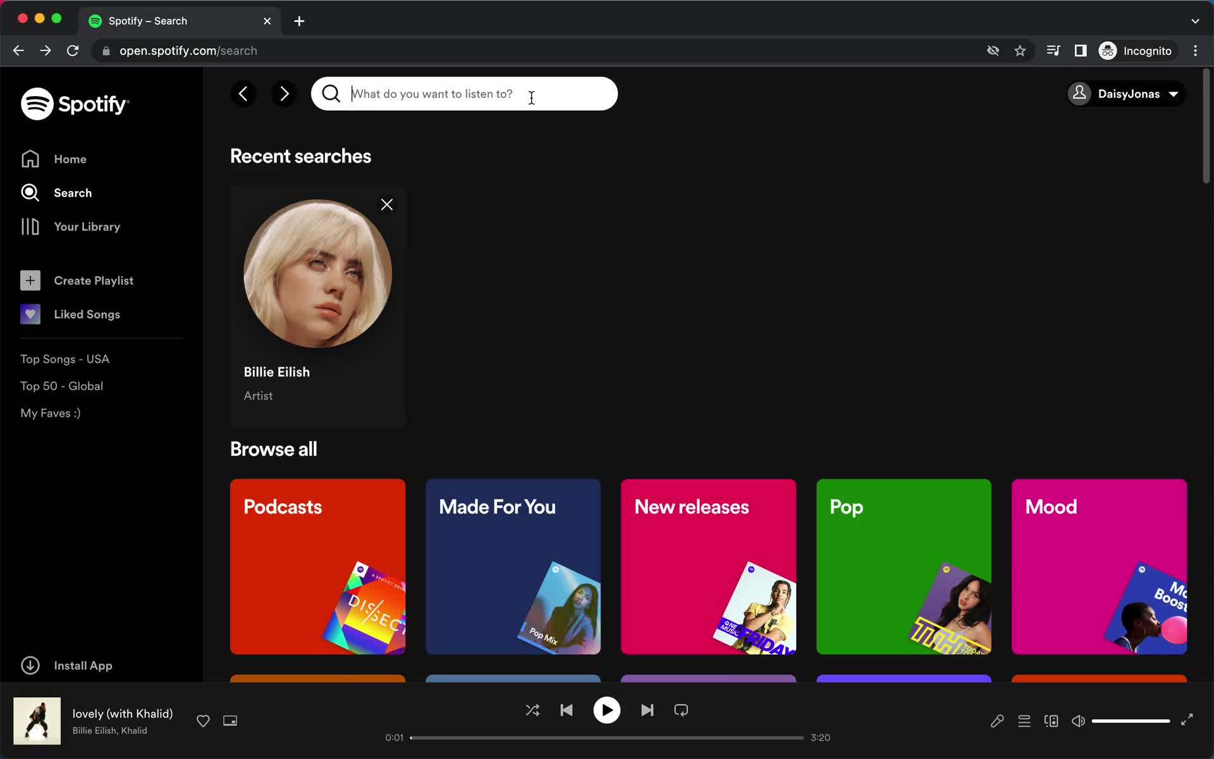Open the Chrome three-dot menu
1214x759 pixels.
[x=1195, y=51]
